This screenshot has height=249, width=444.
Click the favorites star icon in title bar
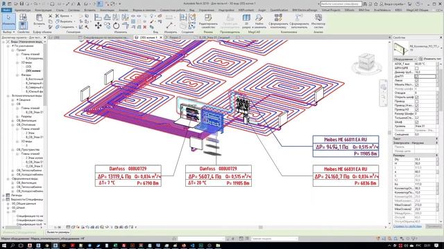coord(376,4)
